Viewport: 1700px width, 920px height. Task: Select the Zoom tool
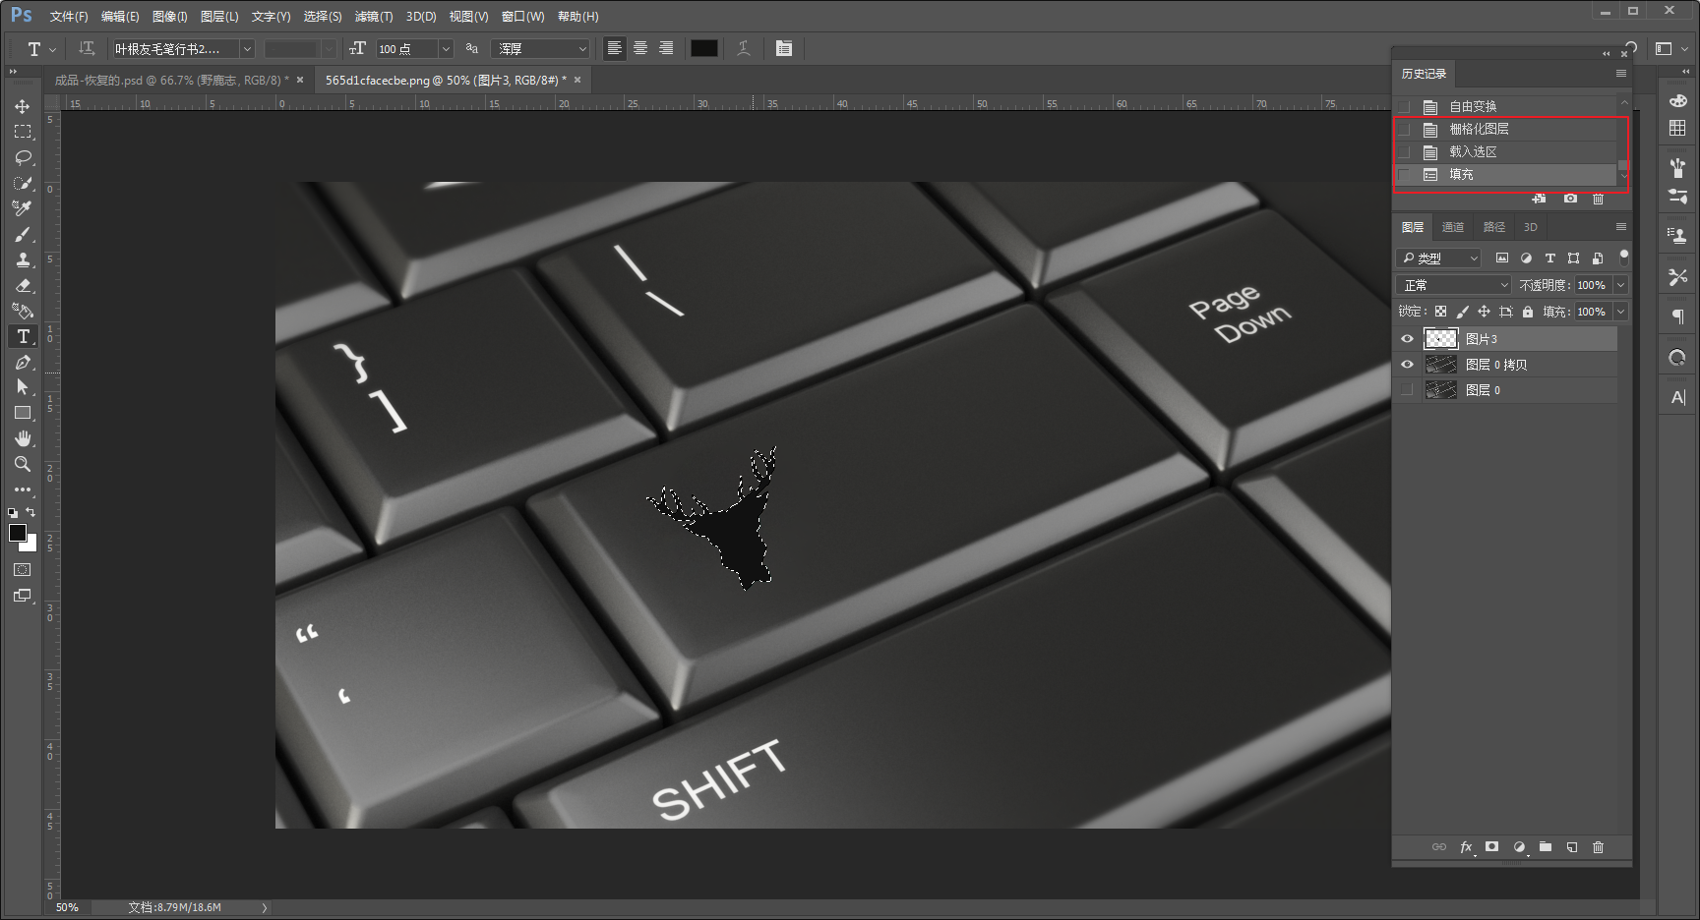23,464
